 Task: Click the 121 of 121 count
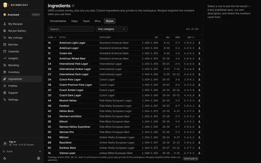pos(192,29)
